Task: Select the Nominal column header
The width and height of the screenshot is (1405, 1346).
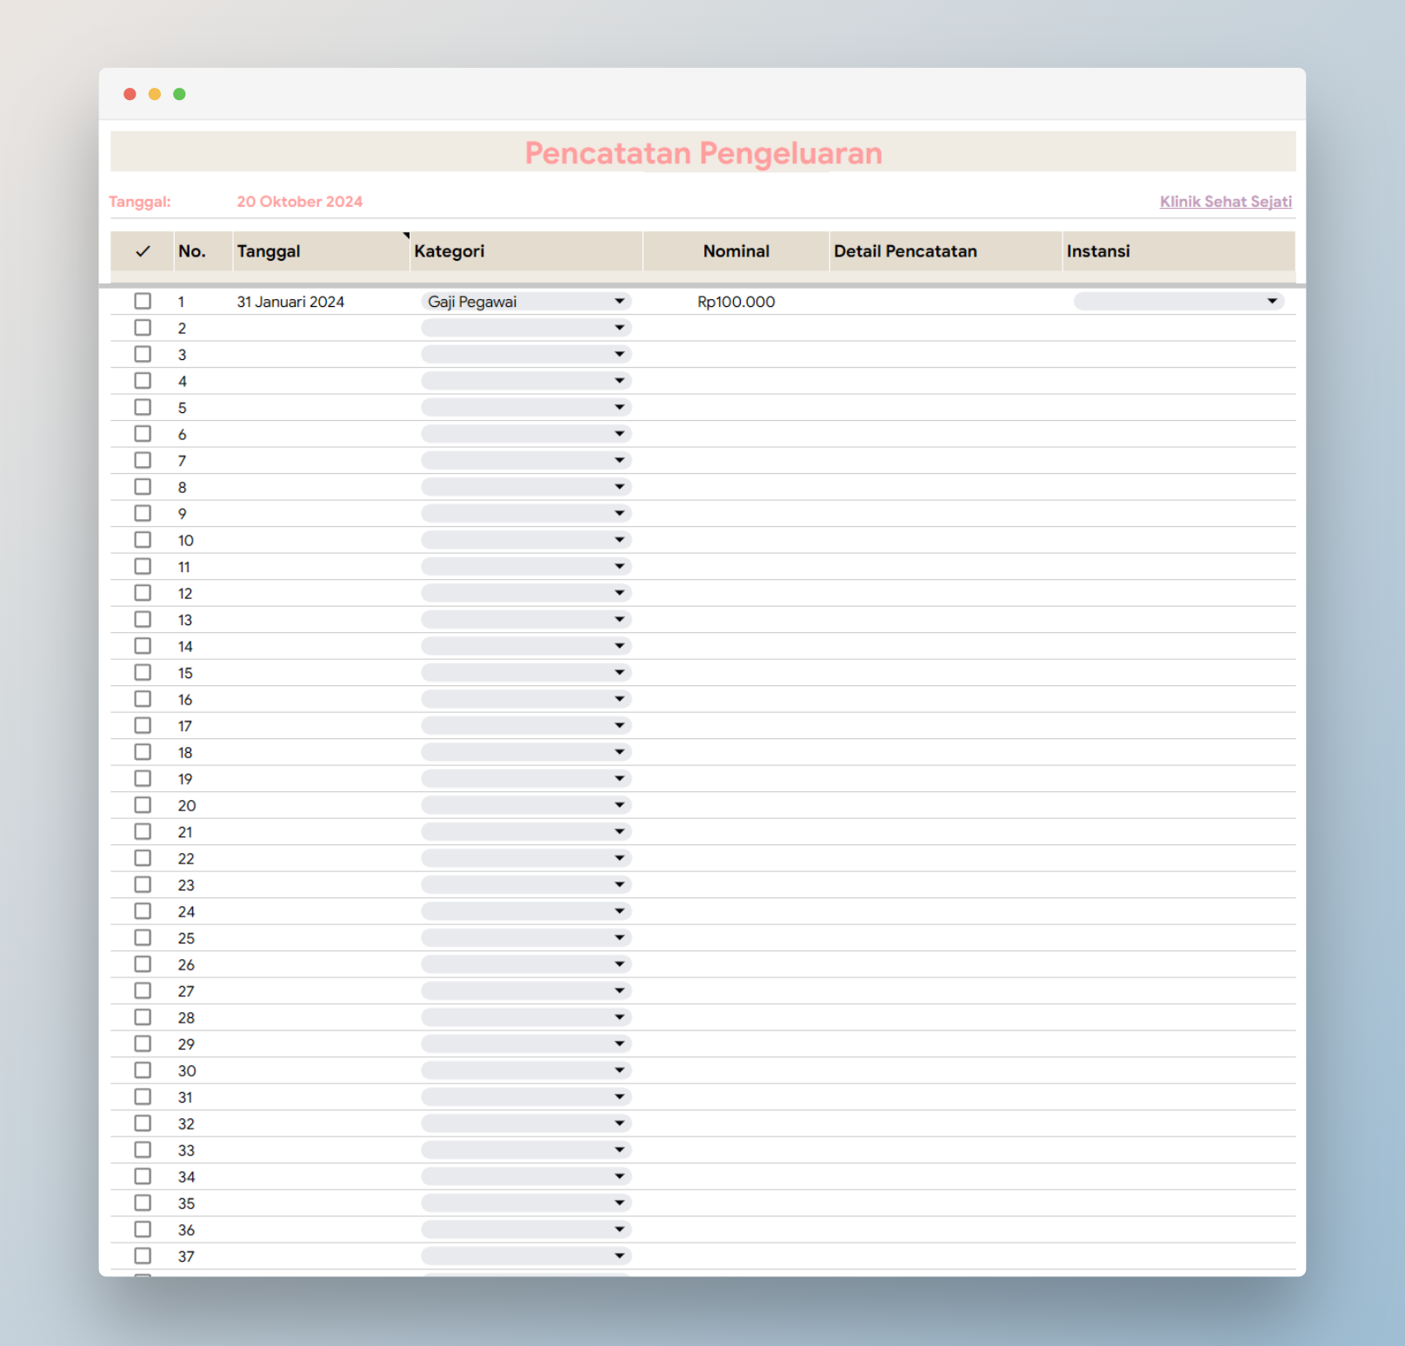Action: tap(736, 251)
